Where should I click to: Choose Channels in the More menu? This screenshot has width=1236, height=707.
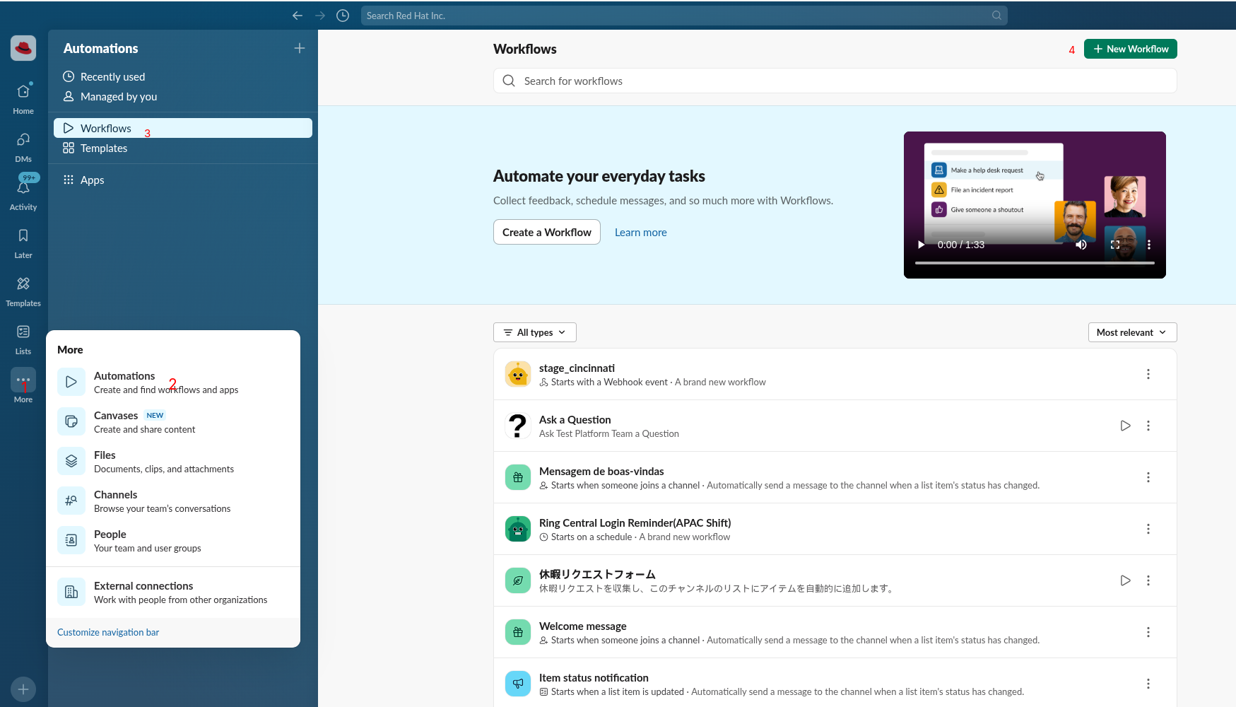coord(173,501)
